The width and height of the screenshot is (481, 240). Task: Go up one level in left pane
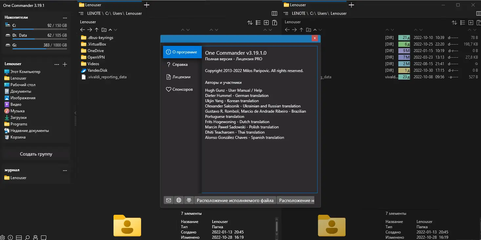tap(96, 30)
